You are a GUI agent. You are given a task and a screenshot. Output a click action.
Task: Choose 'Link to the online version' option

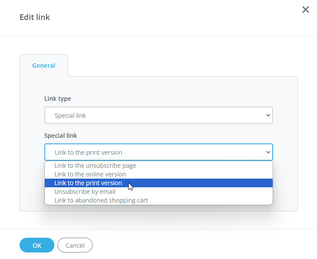90,174
